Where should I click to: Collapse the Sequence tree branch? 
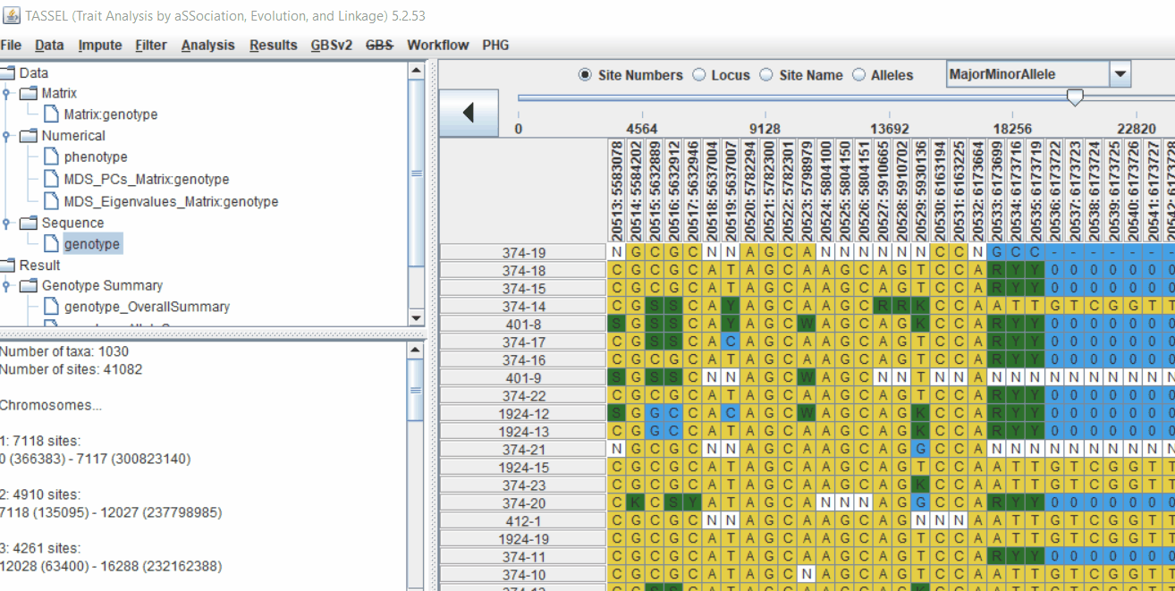click(8, 223)
